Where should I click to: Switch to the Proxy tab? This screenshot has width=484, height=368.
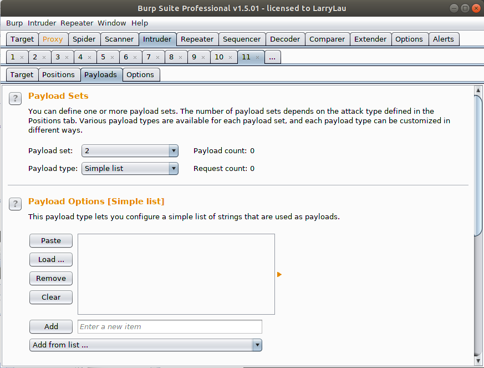[x=53, y=39]
